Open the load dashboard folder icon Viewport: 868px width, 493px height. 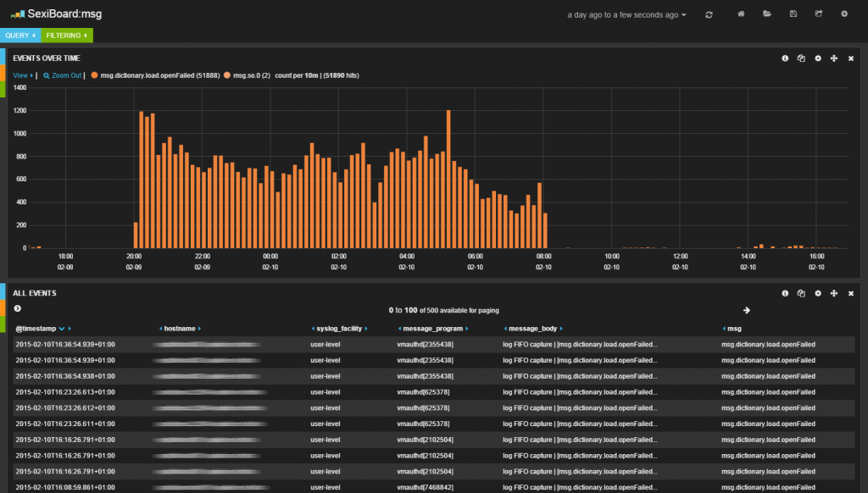pos(767,14)
